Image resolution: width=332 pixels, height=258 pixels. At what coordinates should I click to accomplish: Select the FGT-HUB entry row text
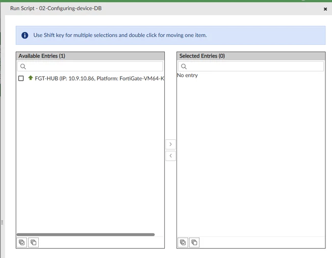tap(99, 79)
